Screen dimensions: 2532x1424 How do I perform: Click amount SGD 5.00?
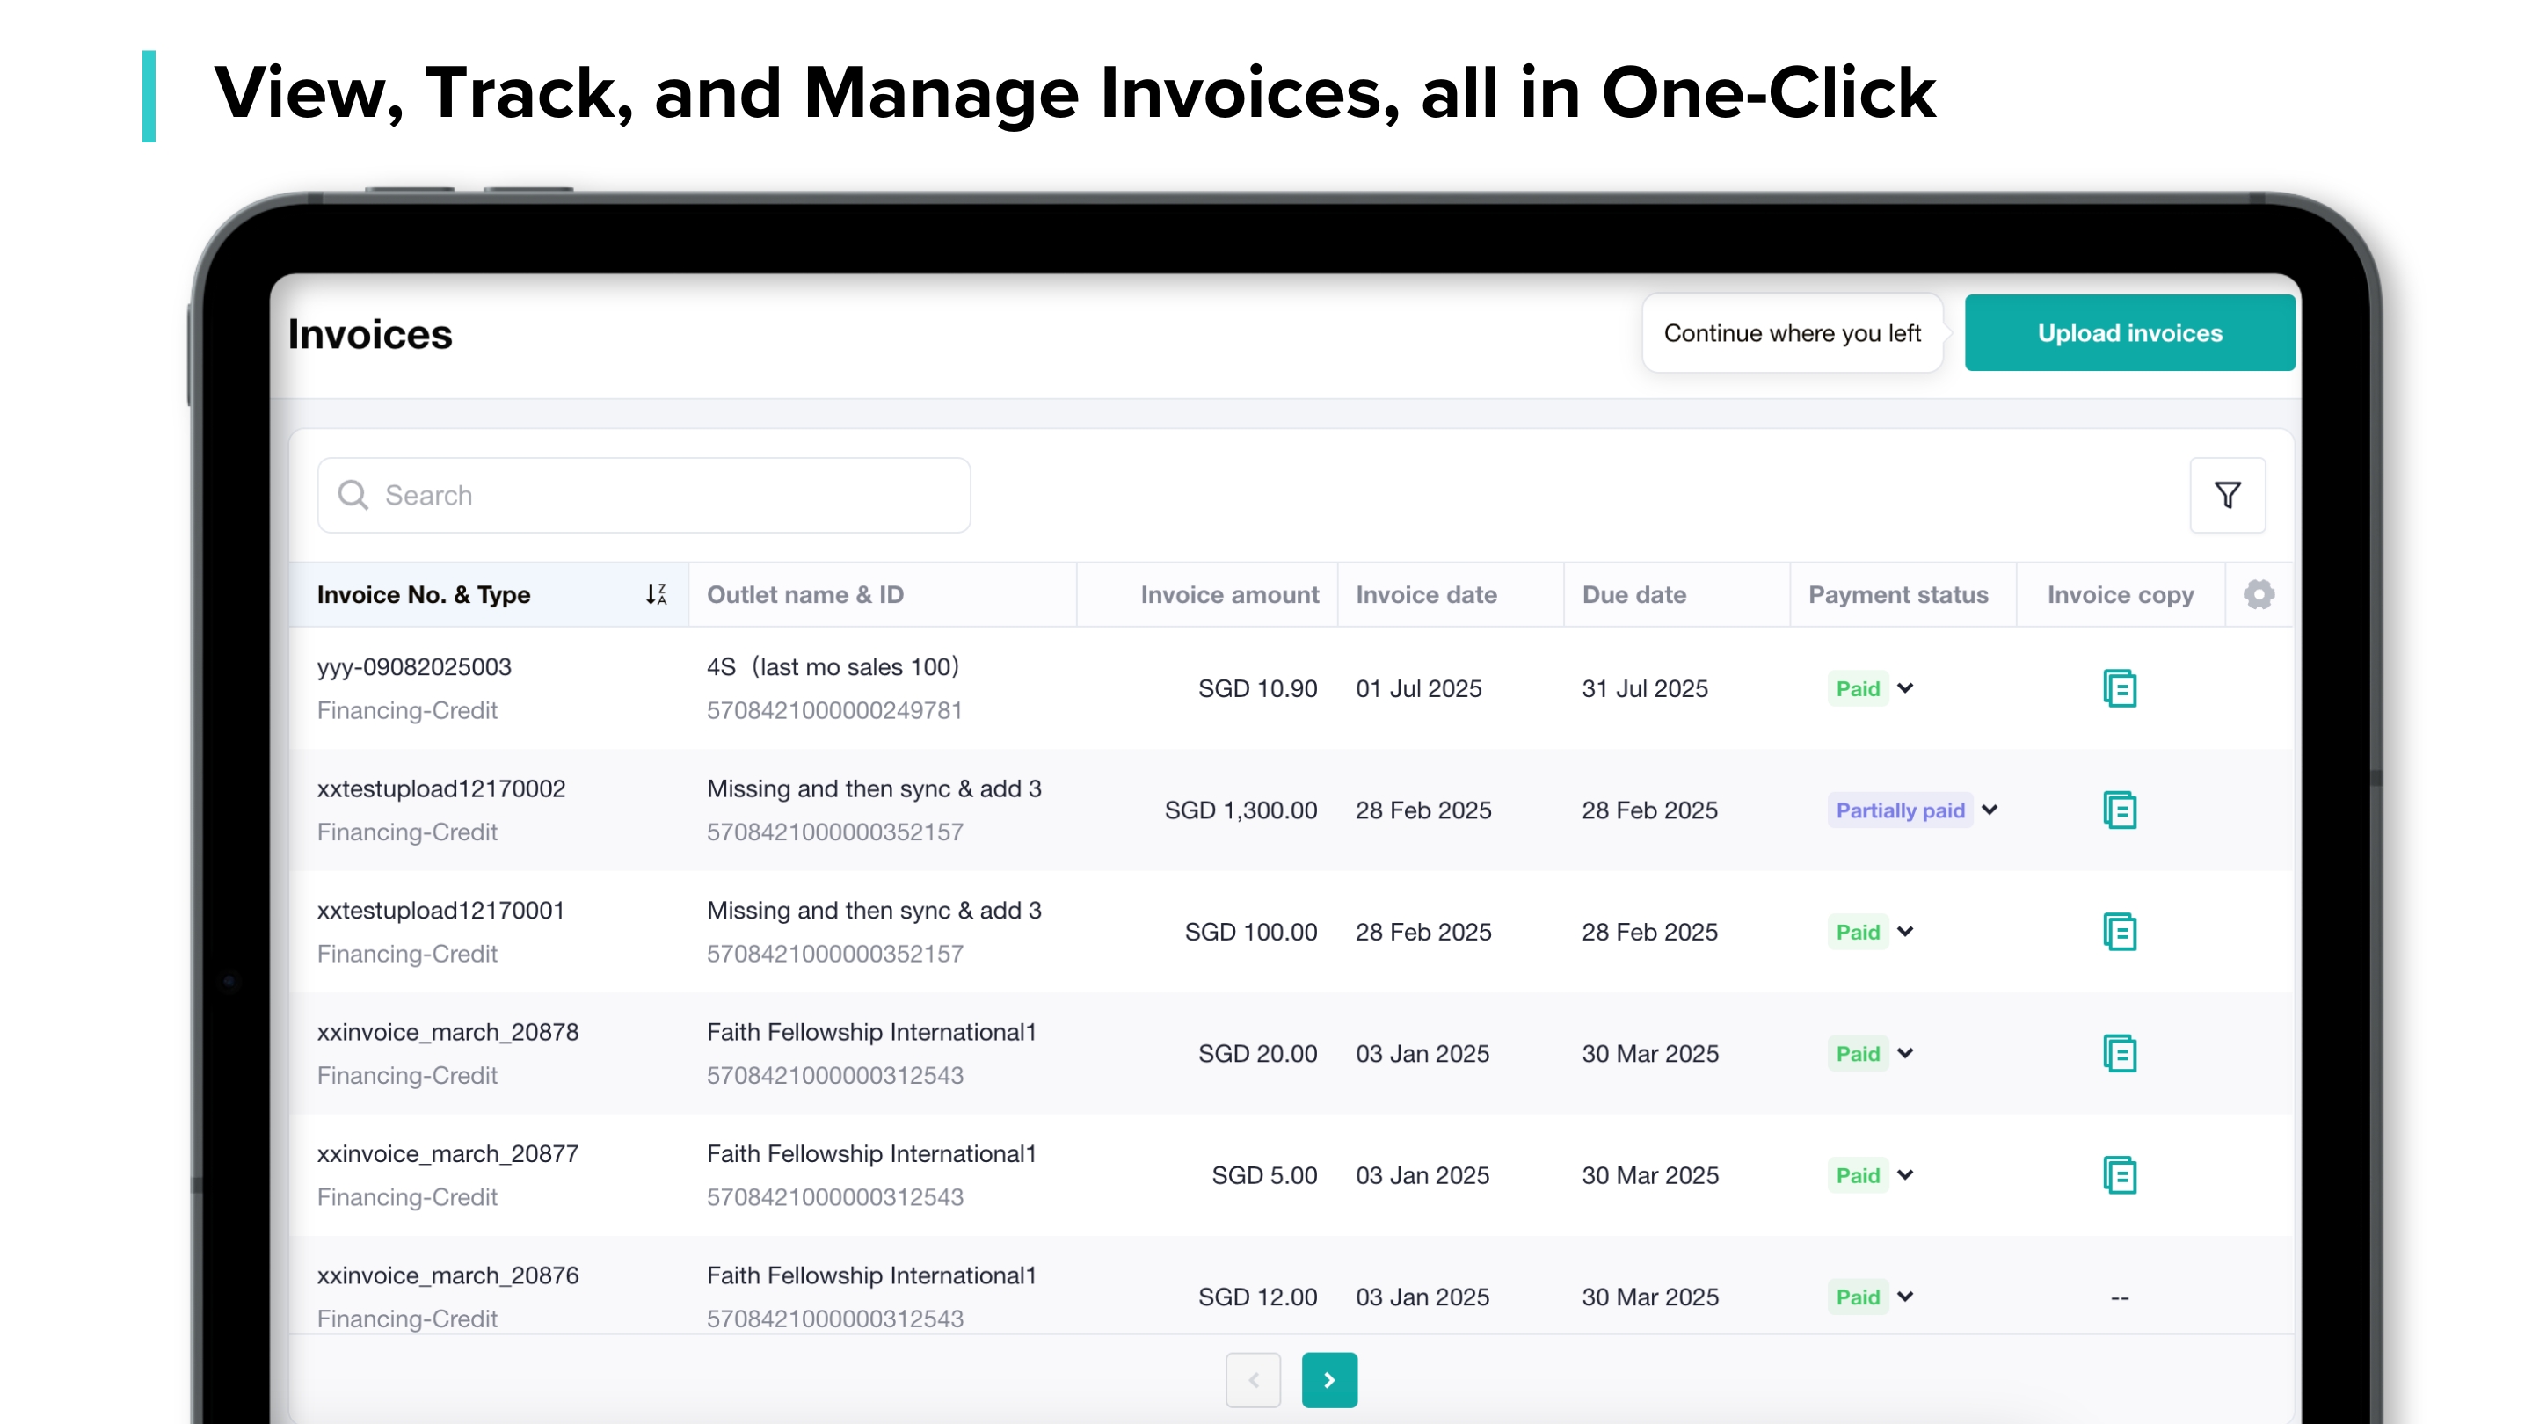click(1264, 1176)
